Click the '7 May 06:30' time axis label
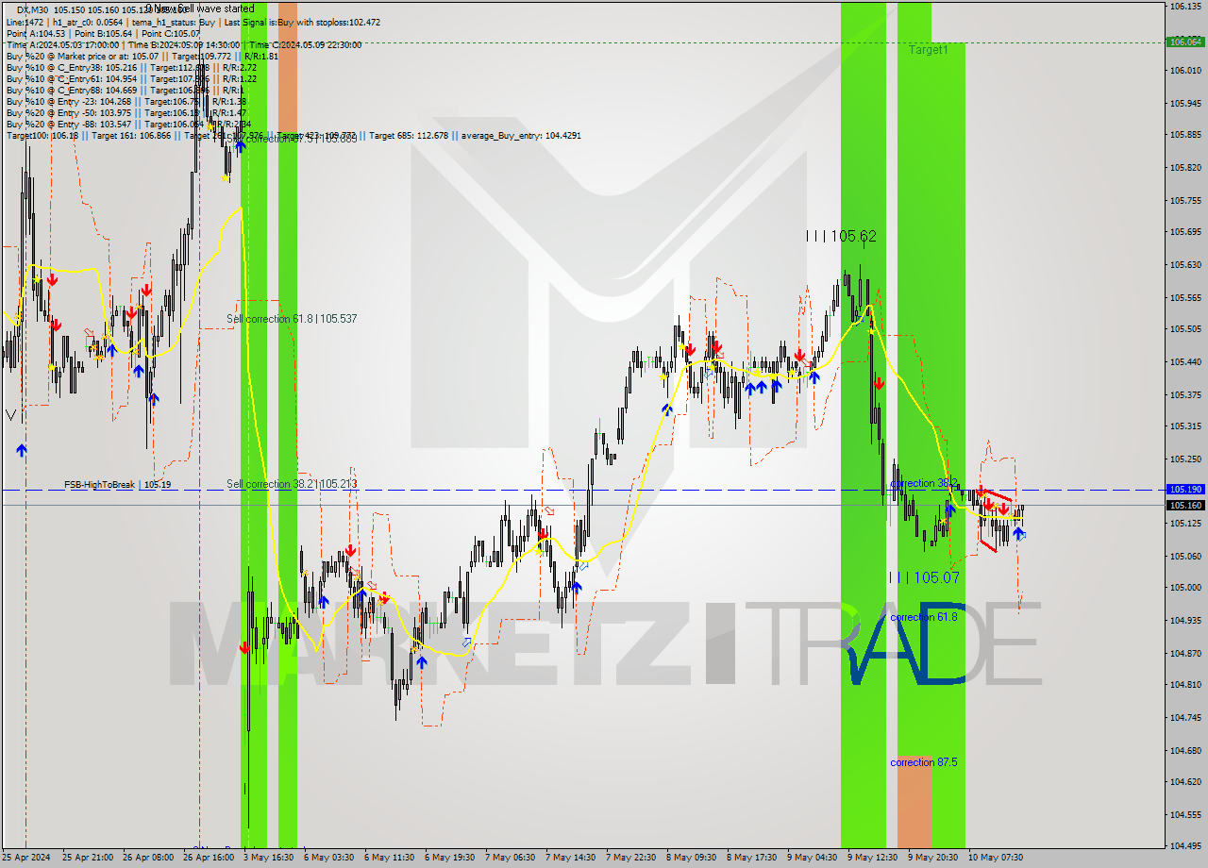This screenshot has height=868, width=1208. [x=511, y=858]
